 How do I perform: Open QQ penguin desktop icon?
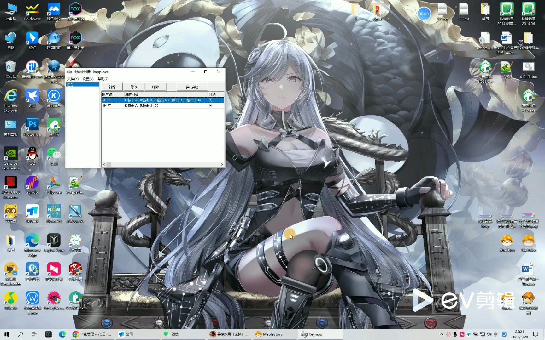(32, 156)
